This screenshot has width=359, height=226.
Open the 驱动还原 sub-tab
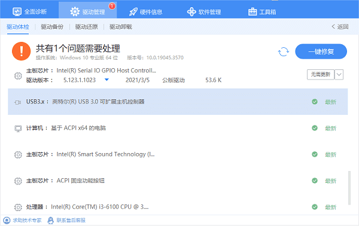point(87,27)
